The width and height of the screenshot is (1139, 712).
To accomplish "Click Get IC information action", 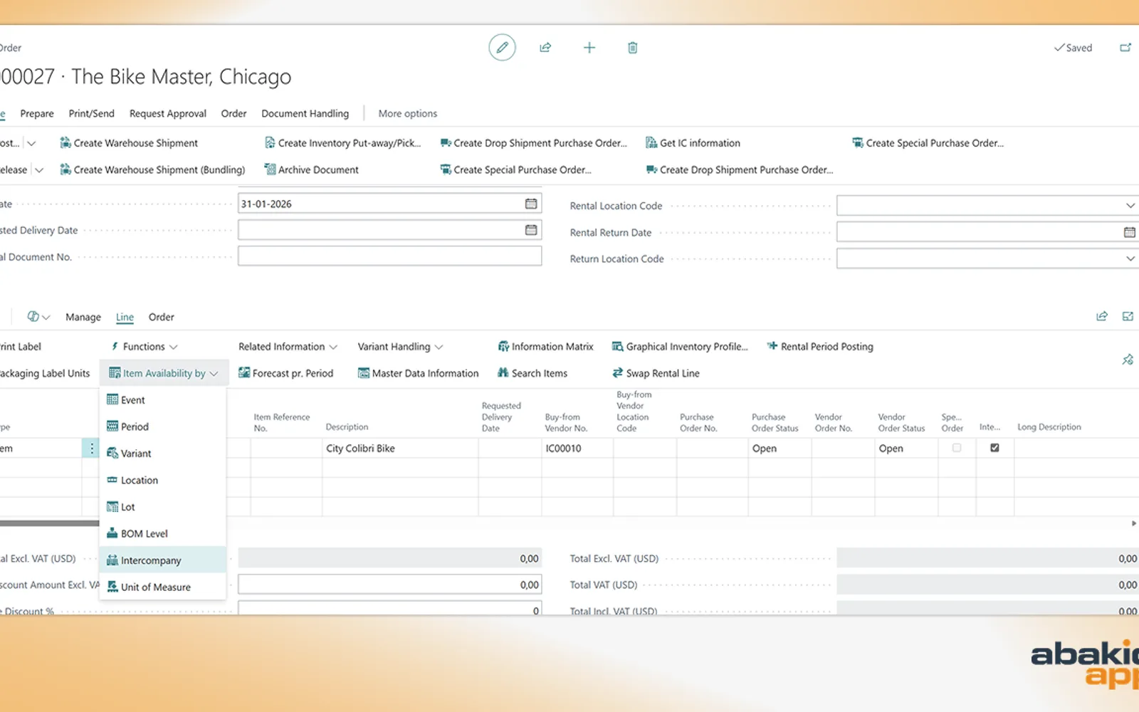I will tap(693, 143).
